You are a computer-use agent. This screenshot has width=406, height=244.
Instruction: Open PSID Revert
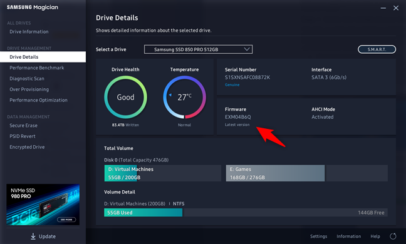[x=23, y=136]
